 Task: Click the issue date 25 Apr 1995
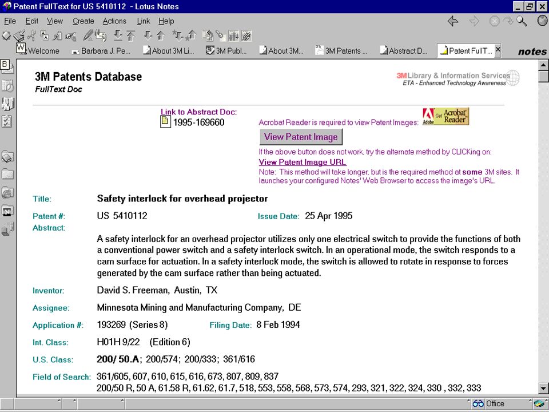tap(328, 216)
